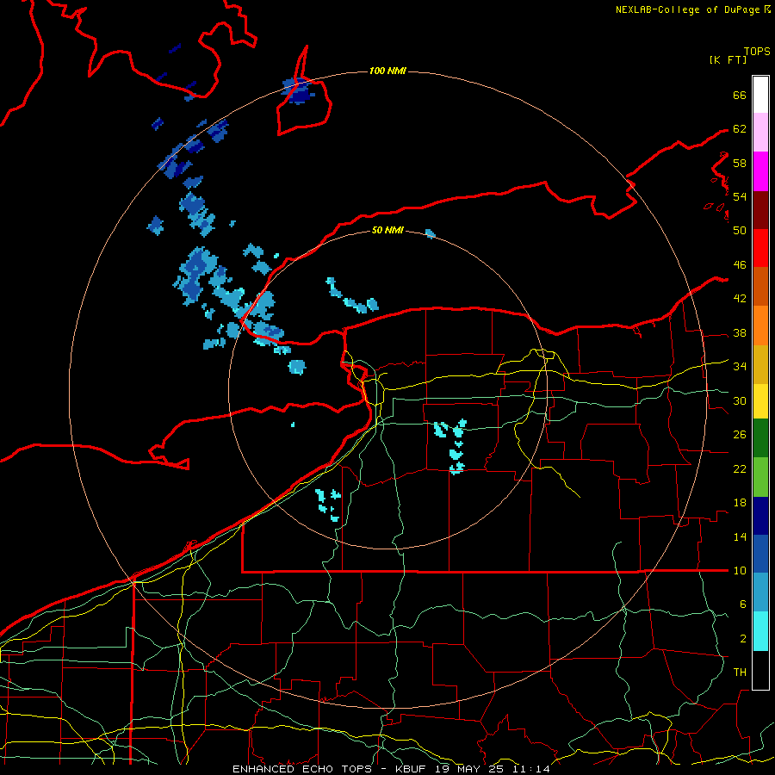This screenshot has height=775, width=775.
Task: Click the 34 legend value
Action: 740,366
